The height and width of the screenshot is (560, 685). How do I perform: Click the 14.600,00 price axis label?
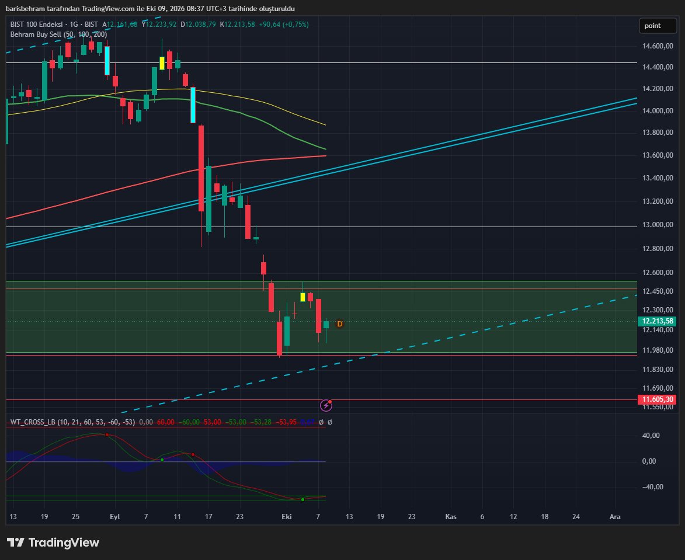point(658,46)
